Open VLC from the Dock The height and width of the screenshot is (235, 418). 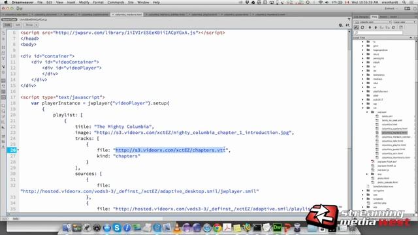tap(177, 228)
